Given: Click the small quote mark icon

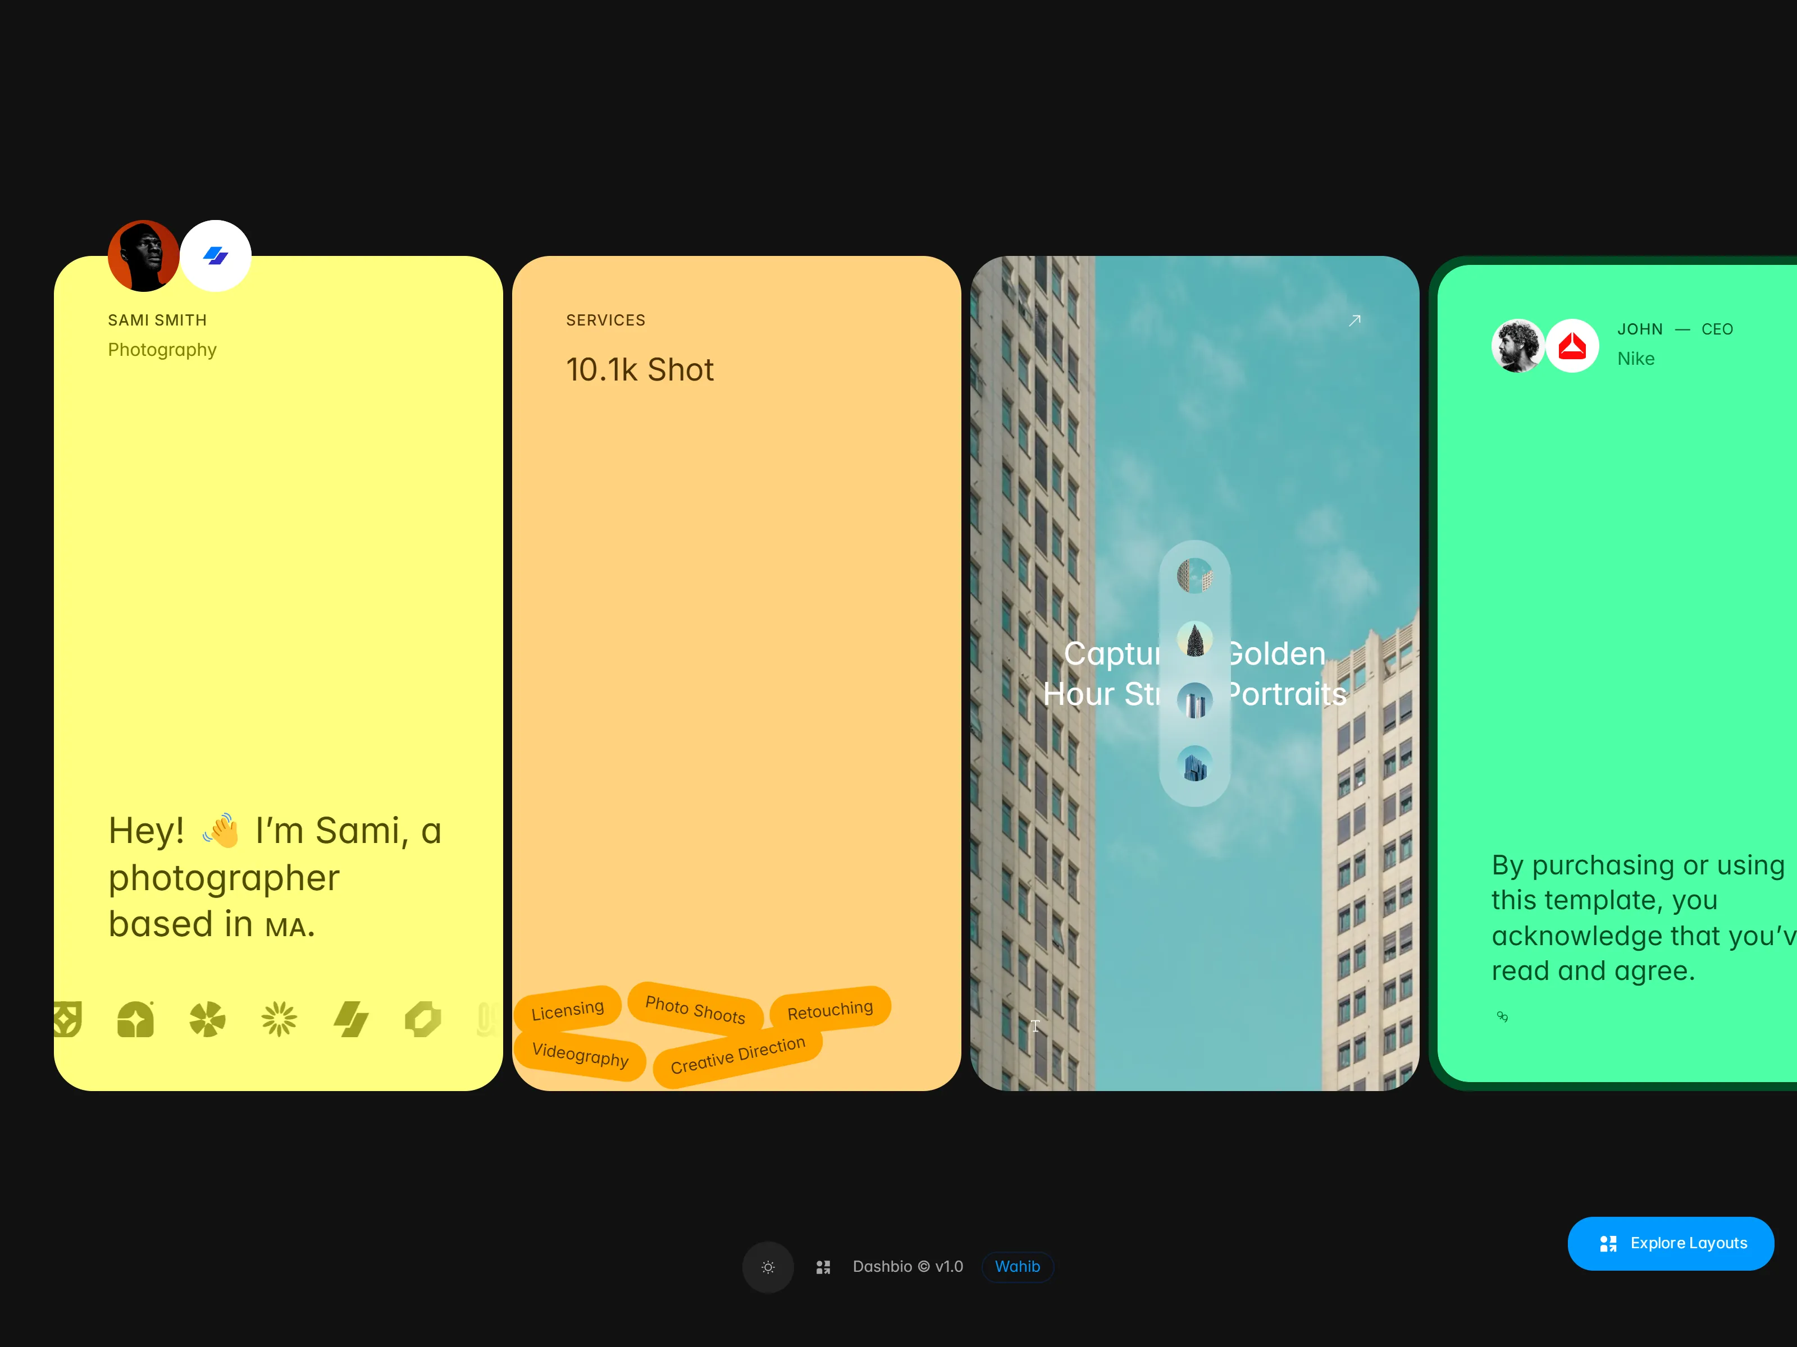Looking at the screenshot, I should point(1502,1016).
